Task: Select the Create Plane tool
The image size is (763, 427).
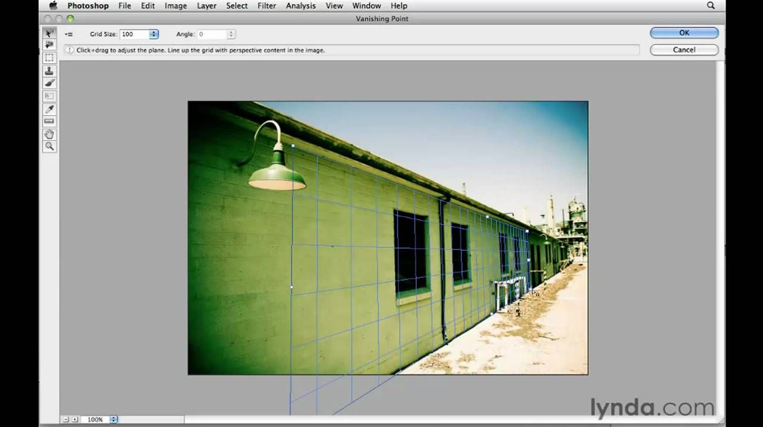Action: coord(49,45)
